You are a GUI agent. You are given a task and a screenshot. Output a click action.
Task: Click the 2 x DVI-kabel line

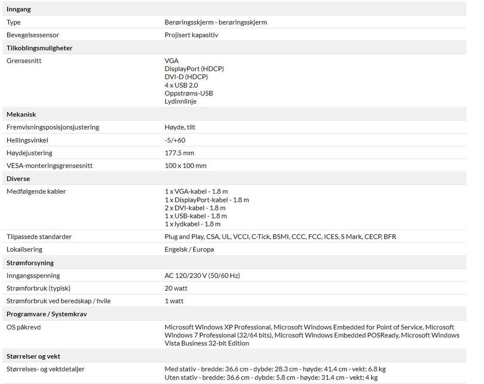195,208
